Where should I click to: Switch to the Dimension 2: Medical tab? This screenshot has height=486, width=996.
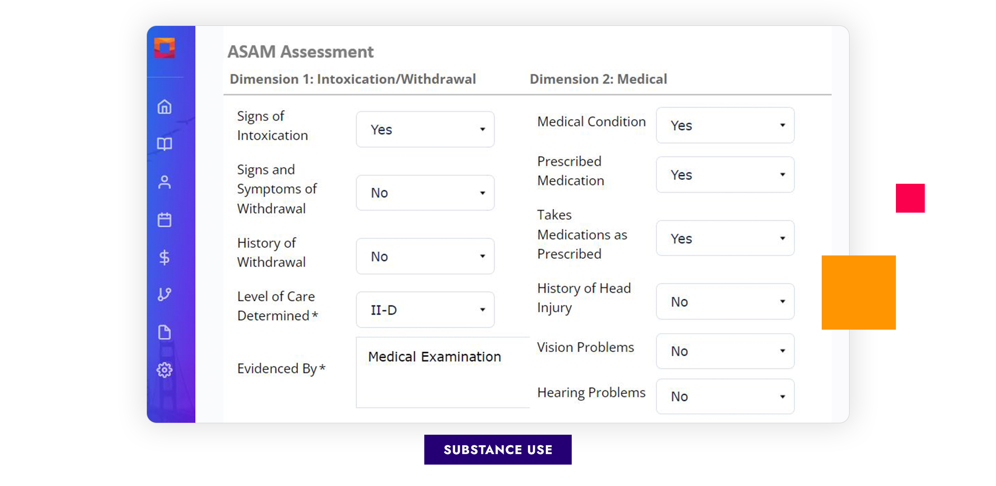tap(598, 79)
